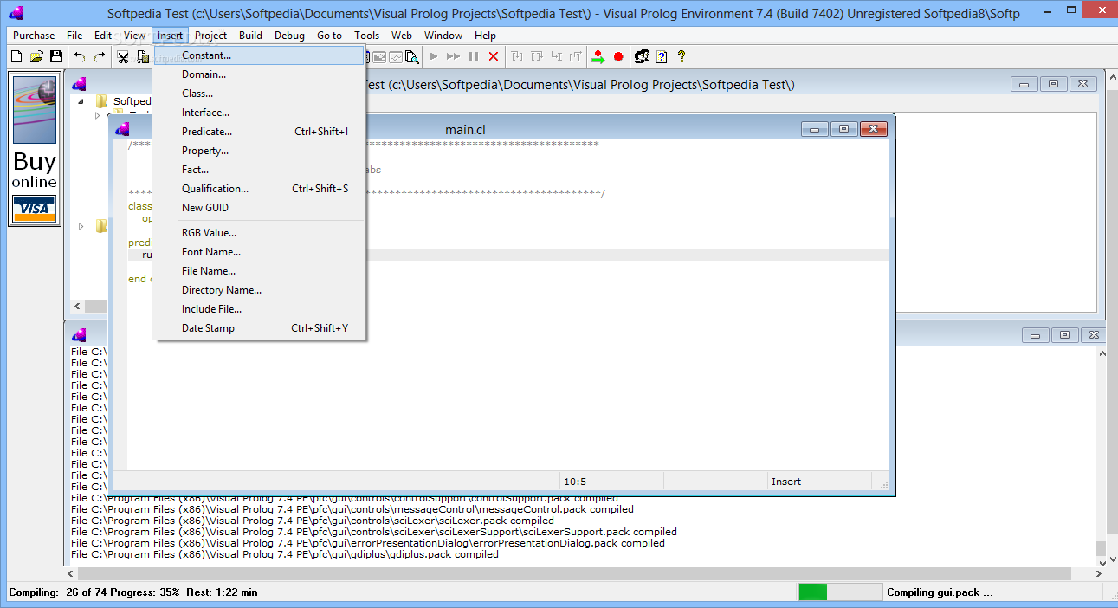Select Interface... from the Insert menu

[259, 113]
